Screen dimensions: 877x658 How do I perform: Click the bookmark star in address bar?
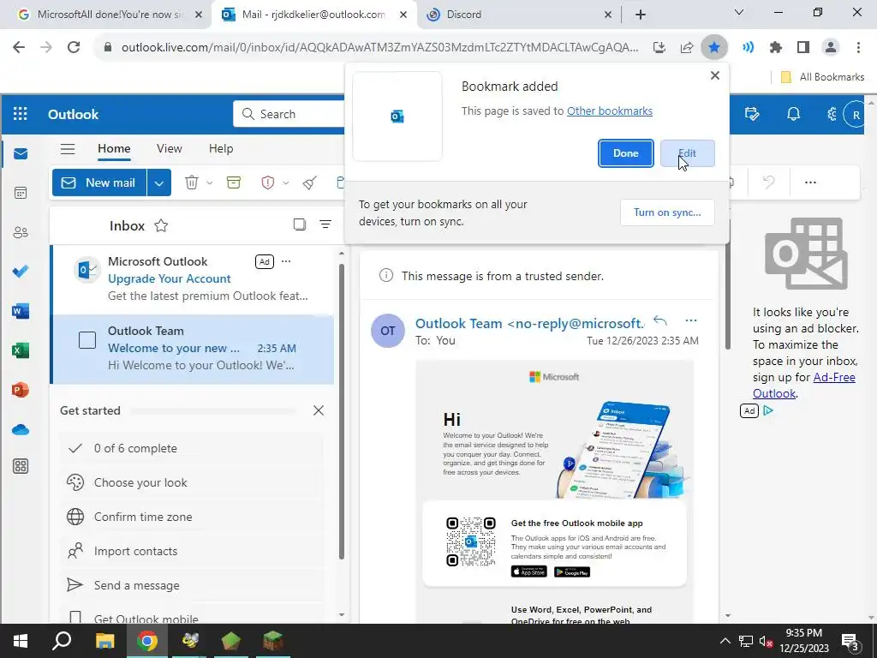[714, 47]
